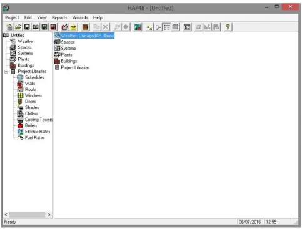Collapse the Project Libraries tree node
302x230 pixels.
6,72
